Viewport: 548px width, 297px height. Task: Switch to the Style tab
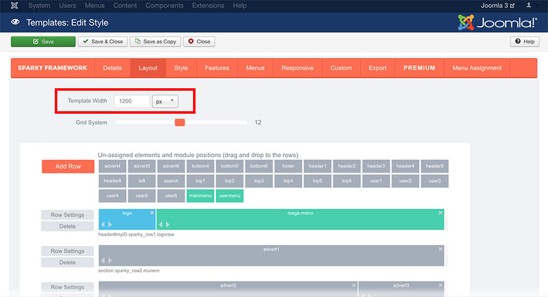click(x=181, y=68)
